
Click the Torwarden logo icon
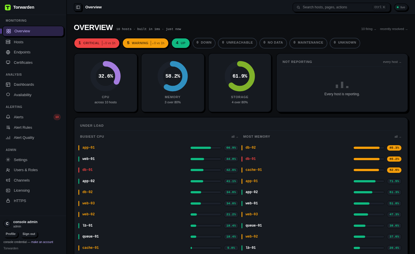(x=8, y=8)
